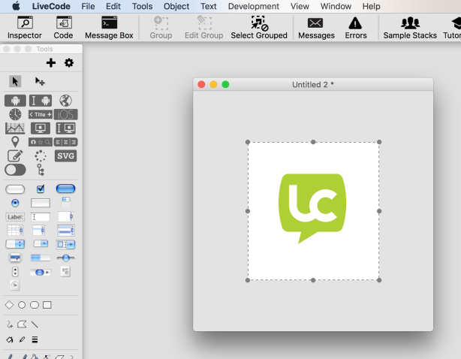The image size is (461, 359).
Task: Select the straight line graphic tool
Action: tap(35, 324)
